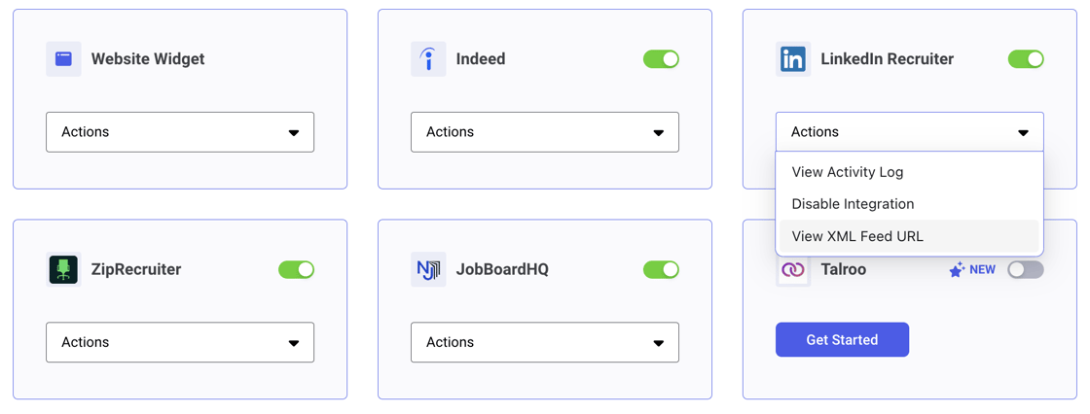Click the Website Widget icon
This screenshot has width=1090, height=414.
[63, 59]
